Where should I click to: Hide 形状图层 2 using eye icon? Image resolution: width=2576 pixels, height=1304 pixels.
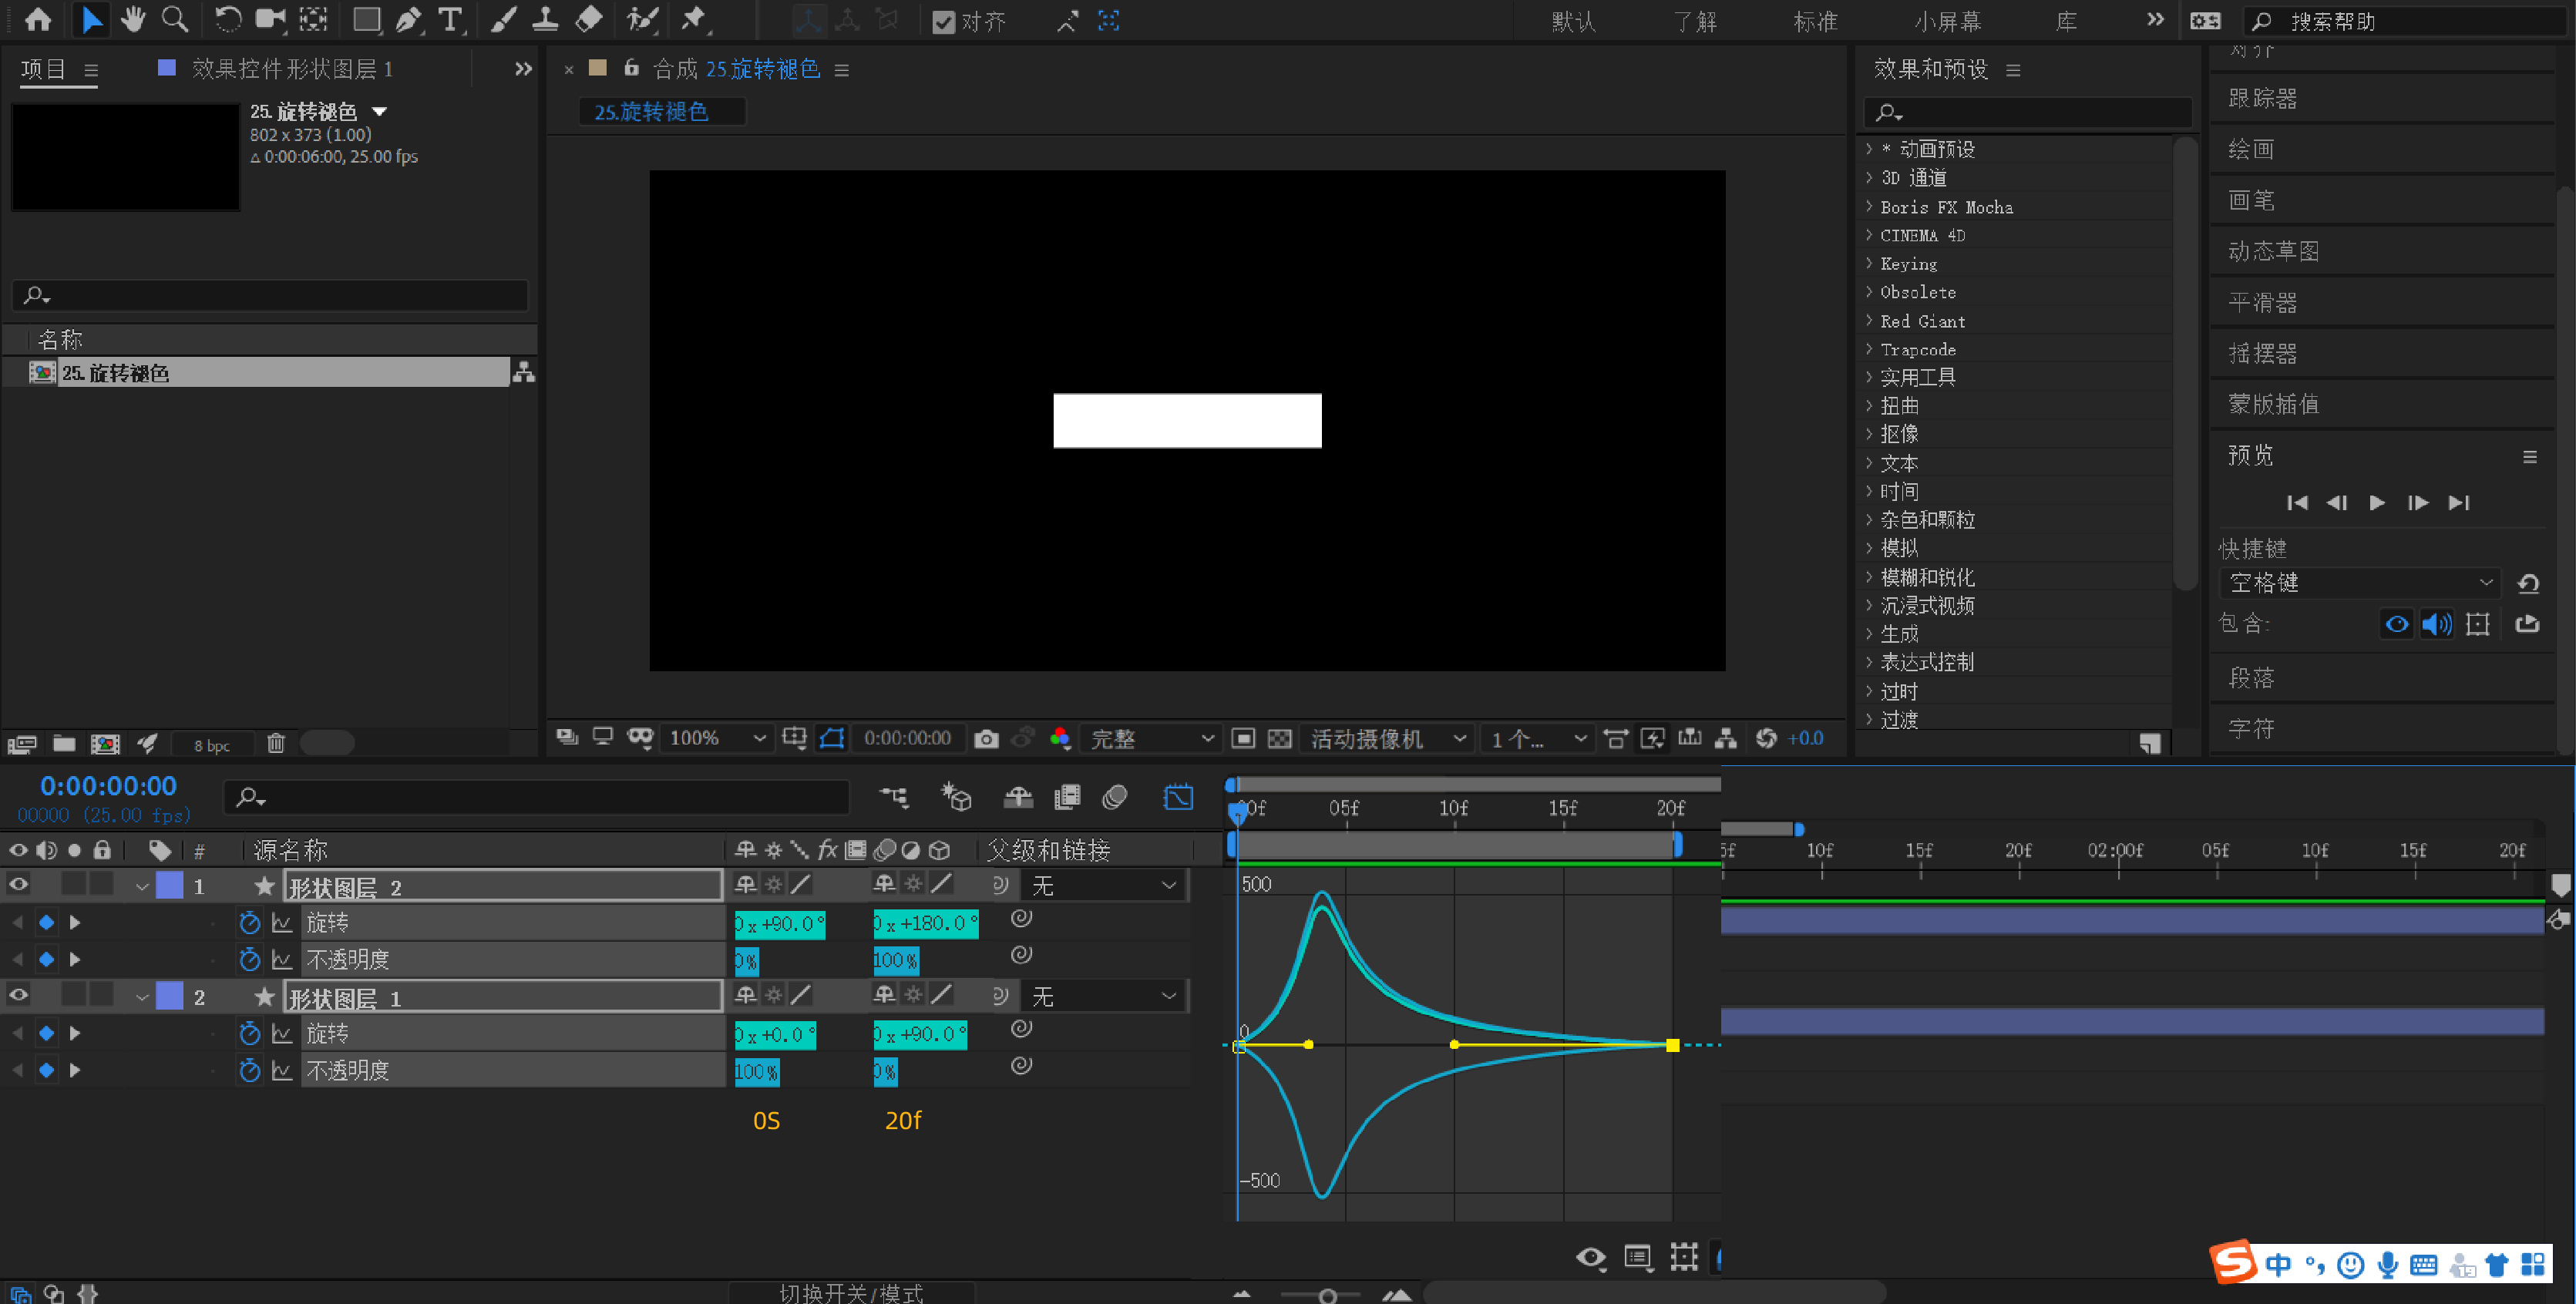coord(18,885)
